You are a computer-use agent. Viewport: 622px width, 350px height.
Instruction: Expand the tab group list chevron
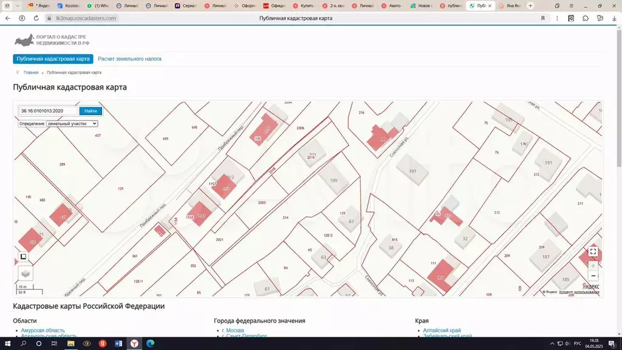(18, 5)
